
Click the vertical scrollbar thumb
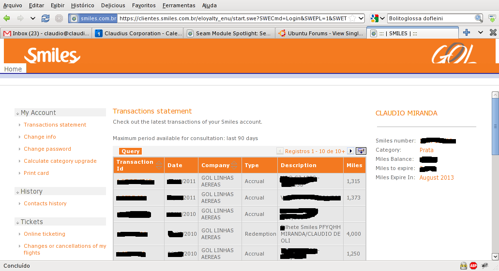click(x=495, y=126)
